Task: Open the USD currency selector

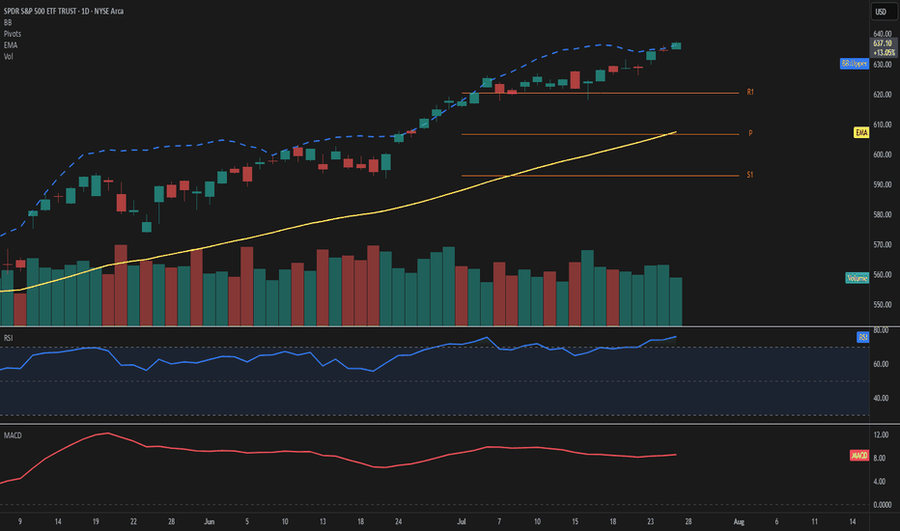Action: coord(883,12)
